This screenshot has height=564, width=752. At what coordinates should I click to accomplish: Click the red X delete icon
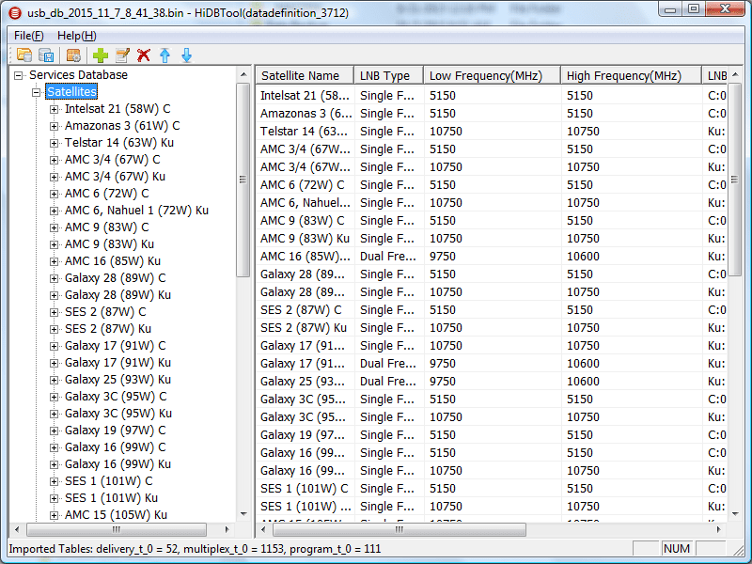[x=144, y=55]
